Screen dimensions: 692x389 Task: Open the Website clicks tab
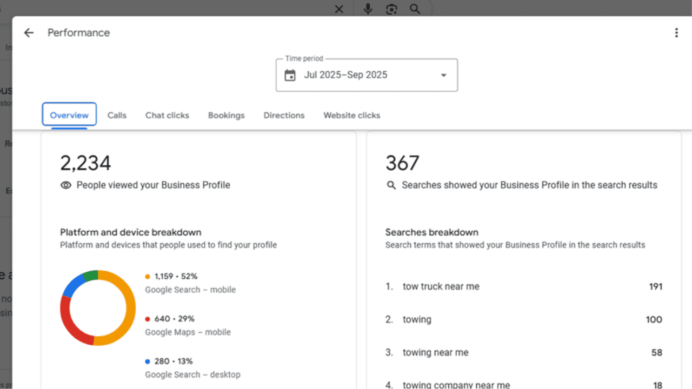(351, 115)
